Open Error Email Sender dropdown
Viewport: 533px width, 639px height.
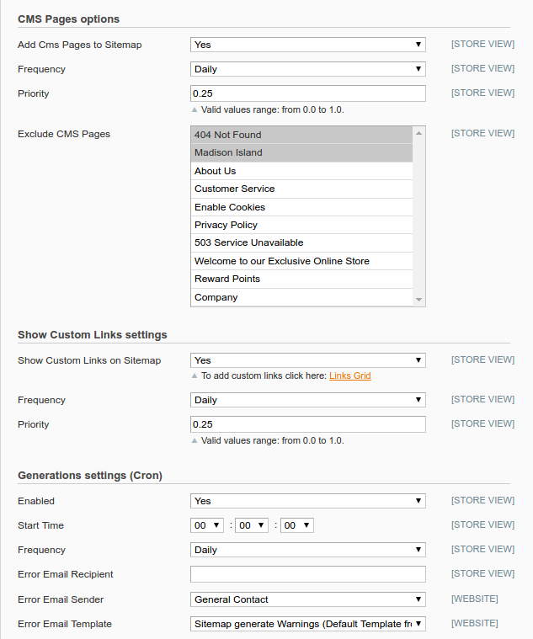[x=307, y=599]
